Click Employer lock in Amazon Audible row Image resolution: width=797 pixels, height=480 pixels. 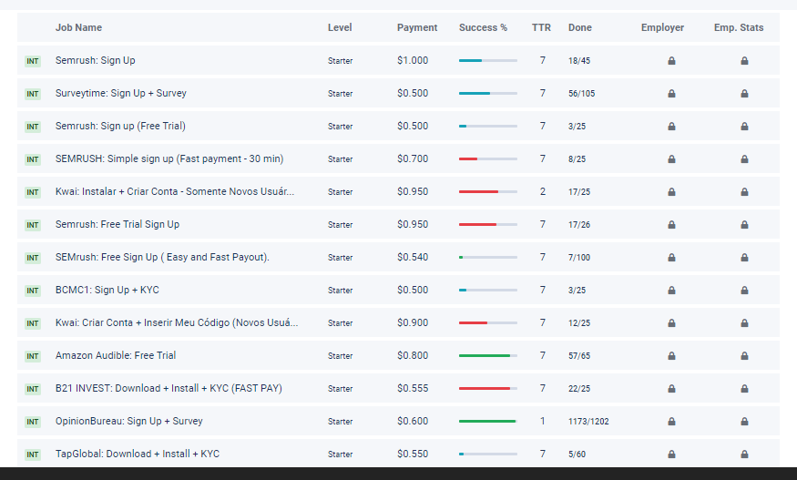coord(671,356)
